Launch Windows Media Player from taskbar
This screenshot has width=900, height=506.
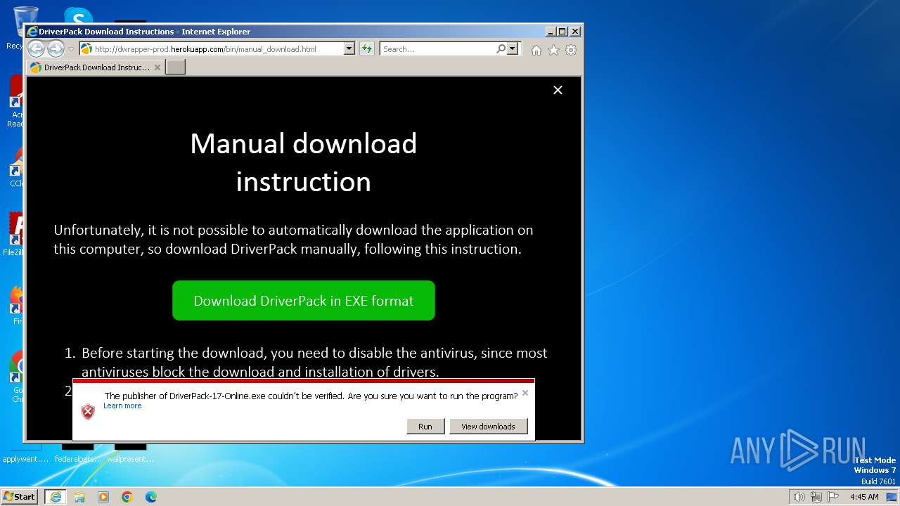pos(103,497)
